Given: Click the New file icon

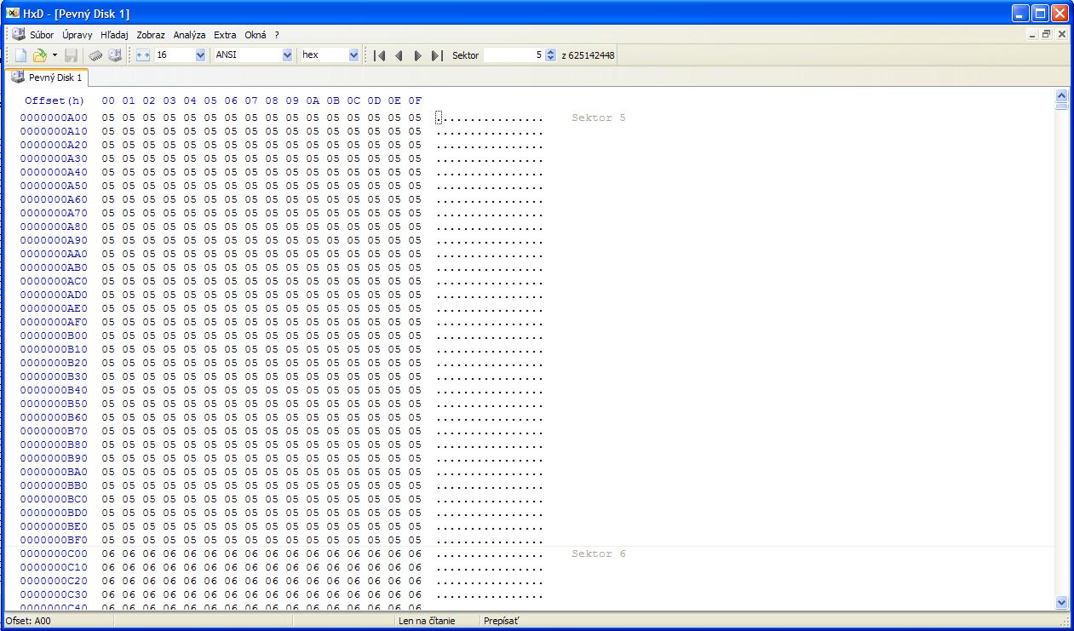Looking at the screenshot, I should [x=20, y=55].
